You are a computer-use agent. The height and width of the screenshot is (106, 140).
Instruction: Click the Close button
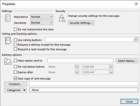(x=129, y=101)
